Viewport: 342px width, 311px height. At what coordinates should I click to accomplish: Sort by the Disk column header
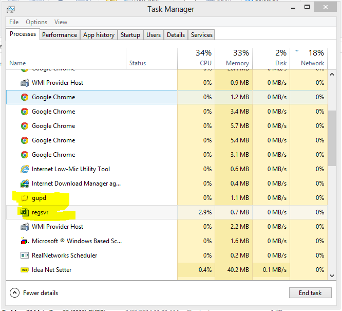271,58
